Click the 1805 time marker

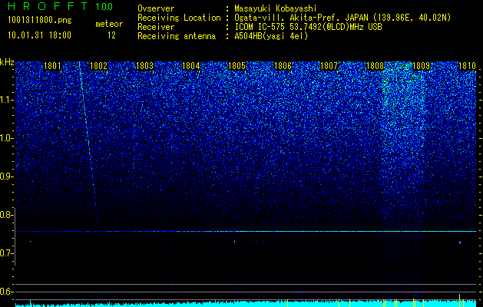tap(237, 66)
